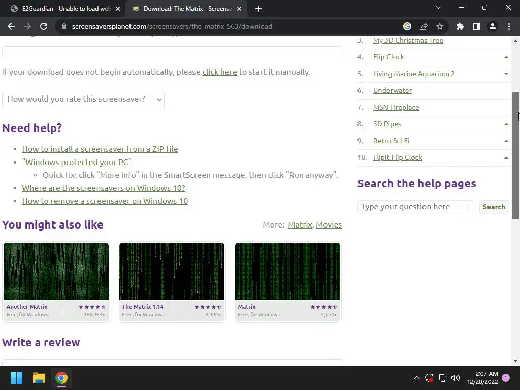This screenshot has width=520, height=390.
Task: Open the Matrix category link
Action: click(300, 225)
